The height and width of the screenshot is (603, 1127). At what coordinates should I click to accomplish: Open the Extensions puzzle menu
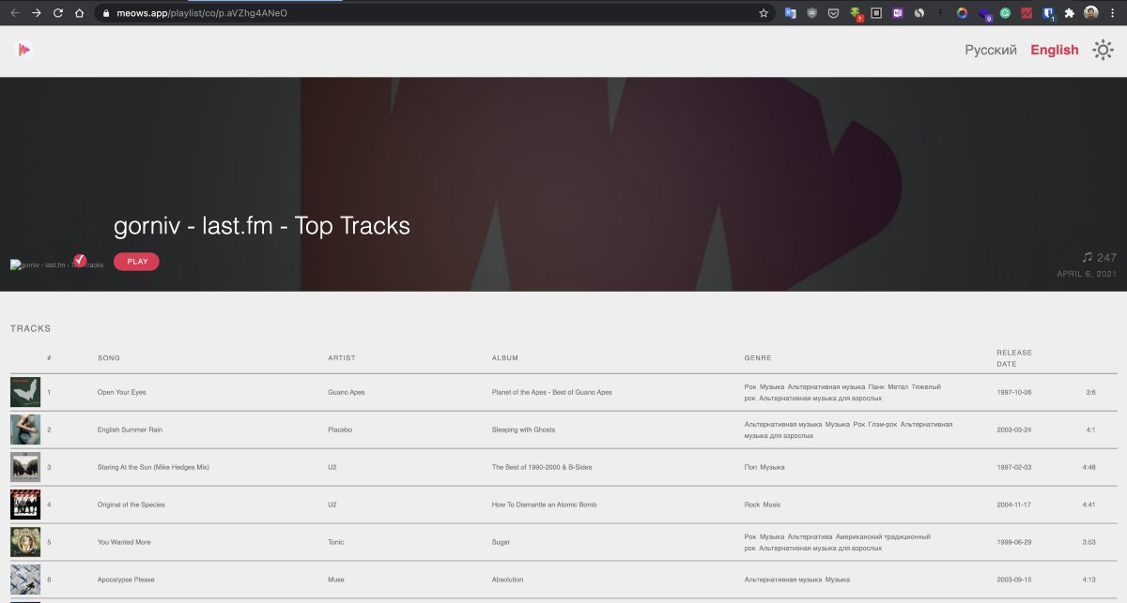pos(1069,13)
